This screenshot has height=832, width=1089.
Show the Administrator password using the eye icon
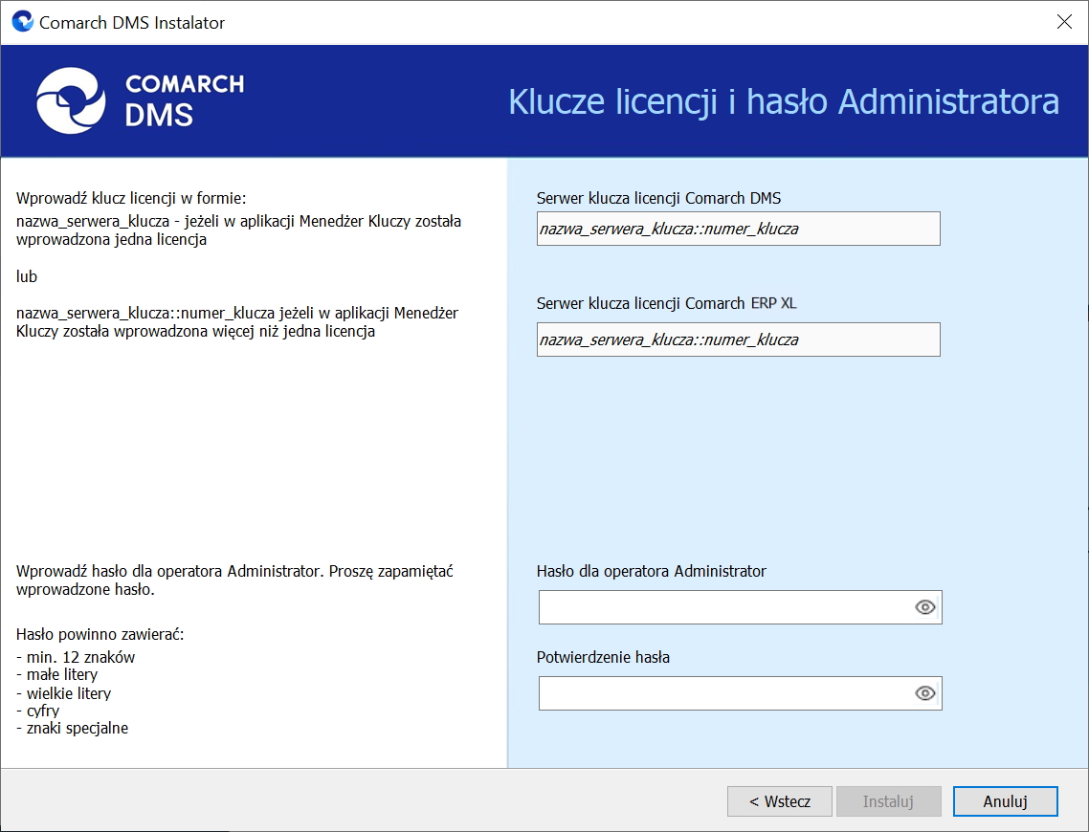(925, 607)
